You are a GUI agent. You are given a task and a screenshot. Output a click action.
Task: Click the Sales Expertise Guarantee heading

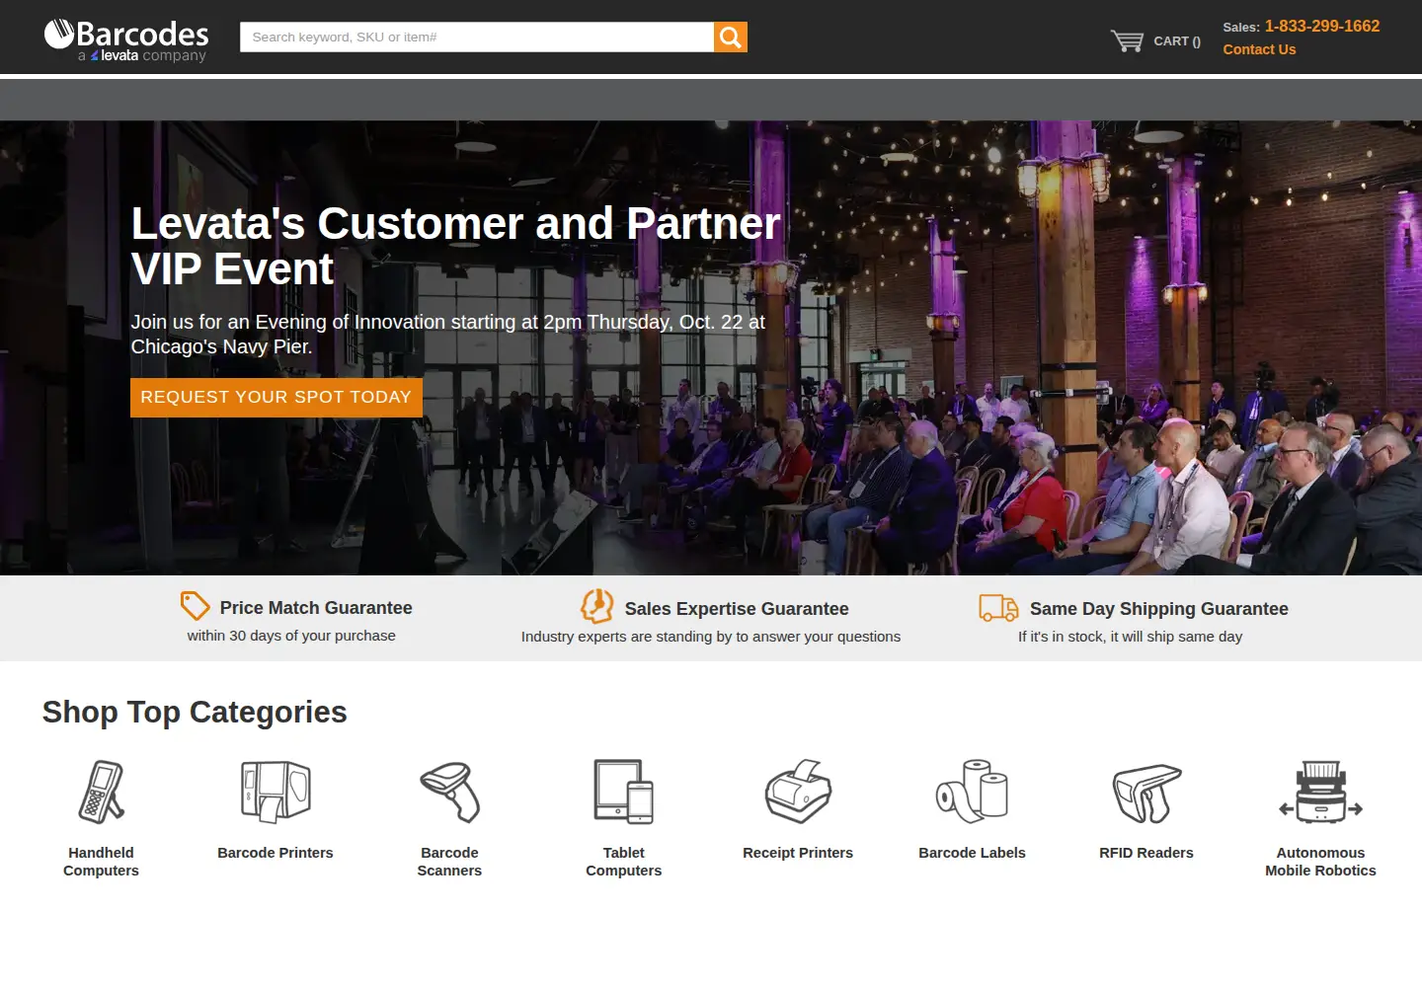pyautogui.click(x=737, y=609)
